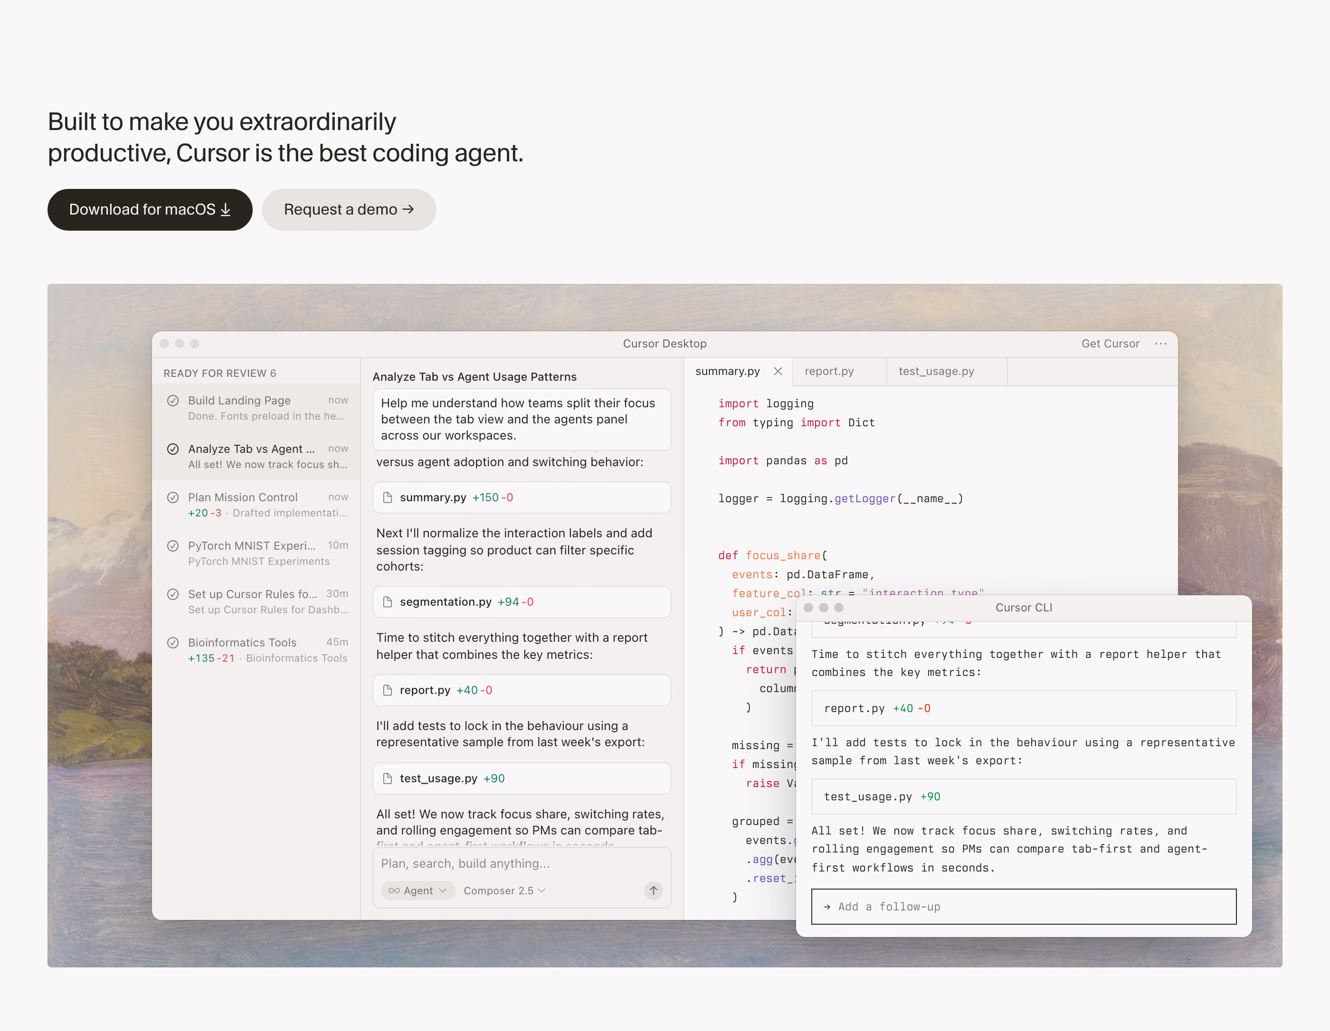Click the file icon on the report.py chat card
The width and height of the screenshot is (1330, 1031).
(x=387, y=690)
